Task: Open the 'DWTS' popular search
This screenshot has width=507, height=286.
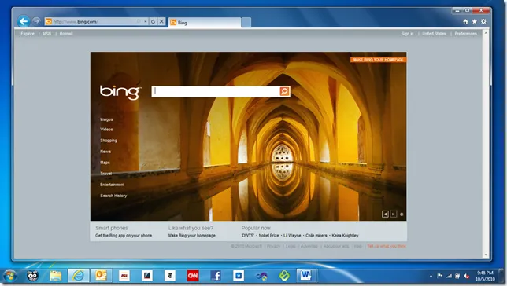Action: pos(248,236)
